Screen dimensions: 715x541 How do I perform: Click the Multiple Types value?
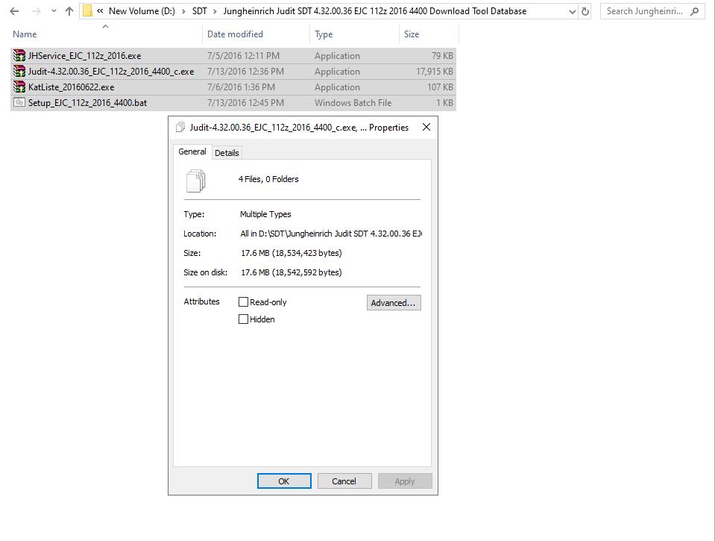coord(265,214)
